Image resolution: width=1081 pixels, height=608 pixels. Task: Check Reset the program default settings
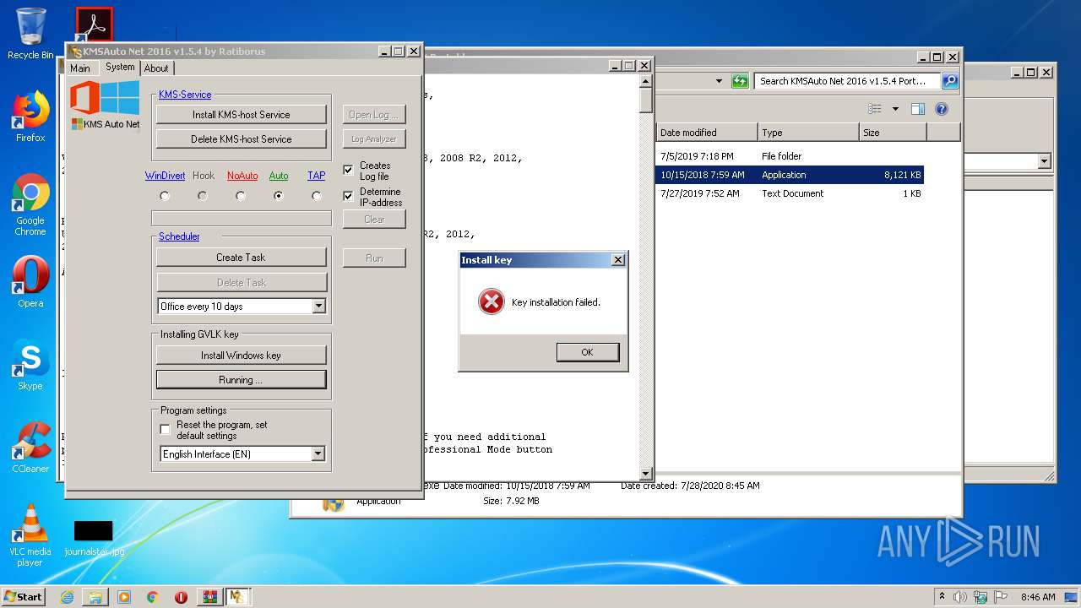(166, 430)
